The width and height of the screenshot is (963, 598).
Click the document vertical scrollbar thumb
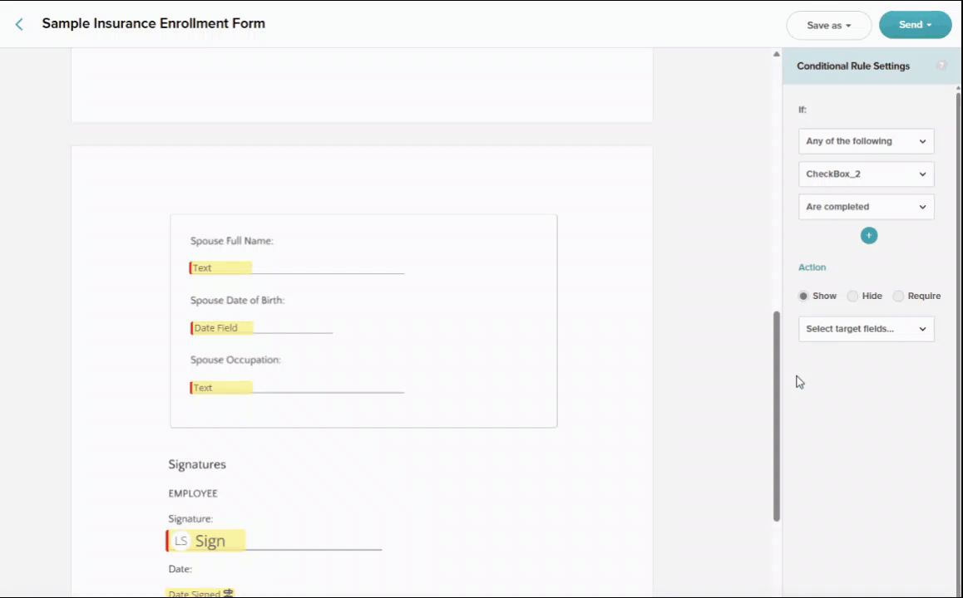point(776,416)
